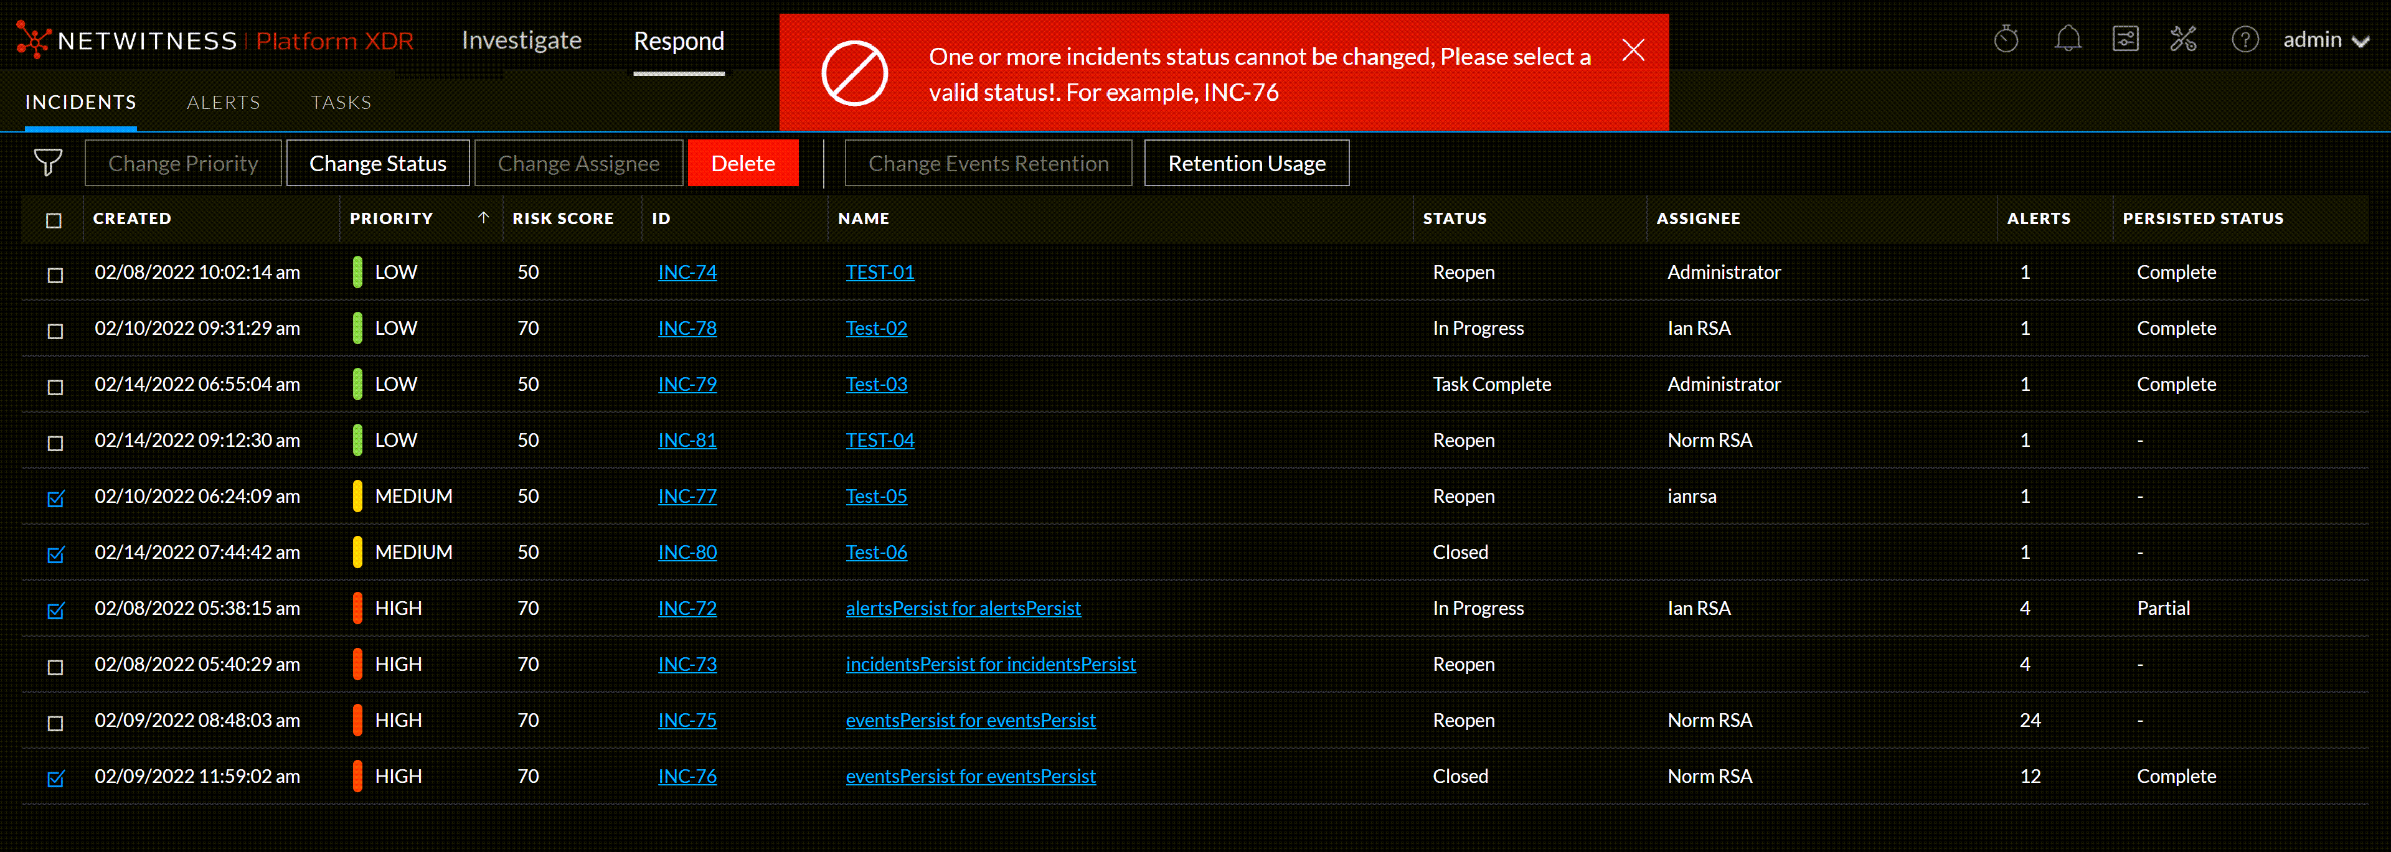Open the help question mark icon

(2245, 39)
